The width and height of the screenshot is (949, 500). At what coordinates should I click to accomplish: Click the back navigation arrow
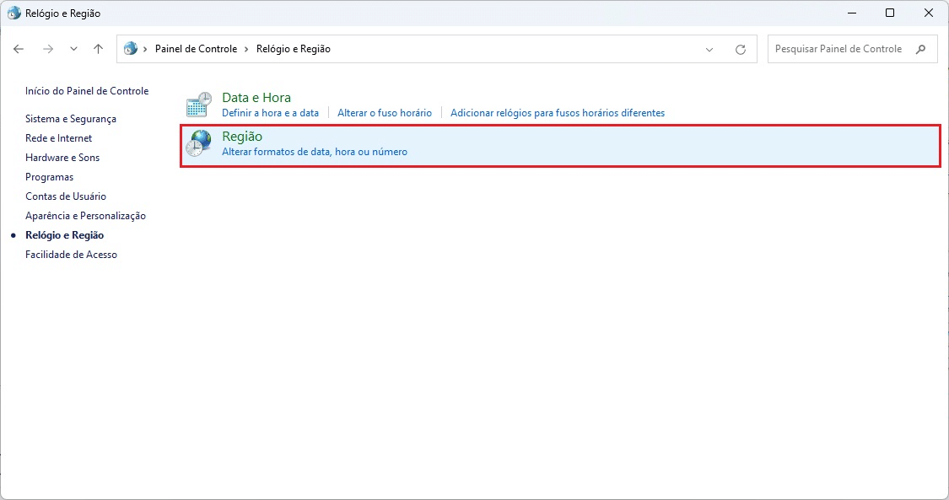pyautogui.click(x=19, y=49)
